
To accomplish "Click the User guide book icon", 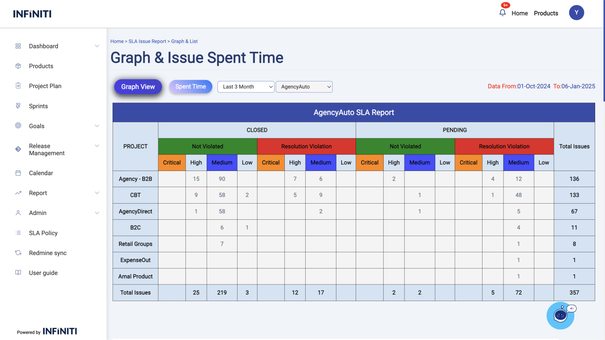I will click(18, 273).
